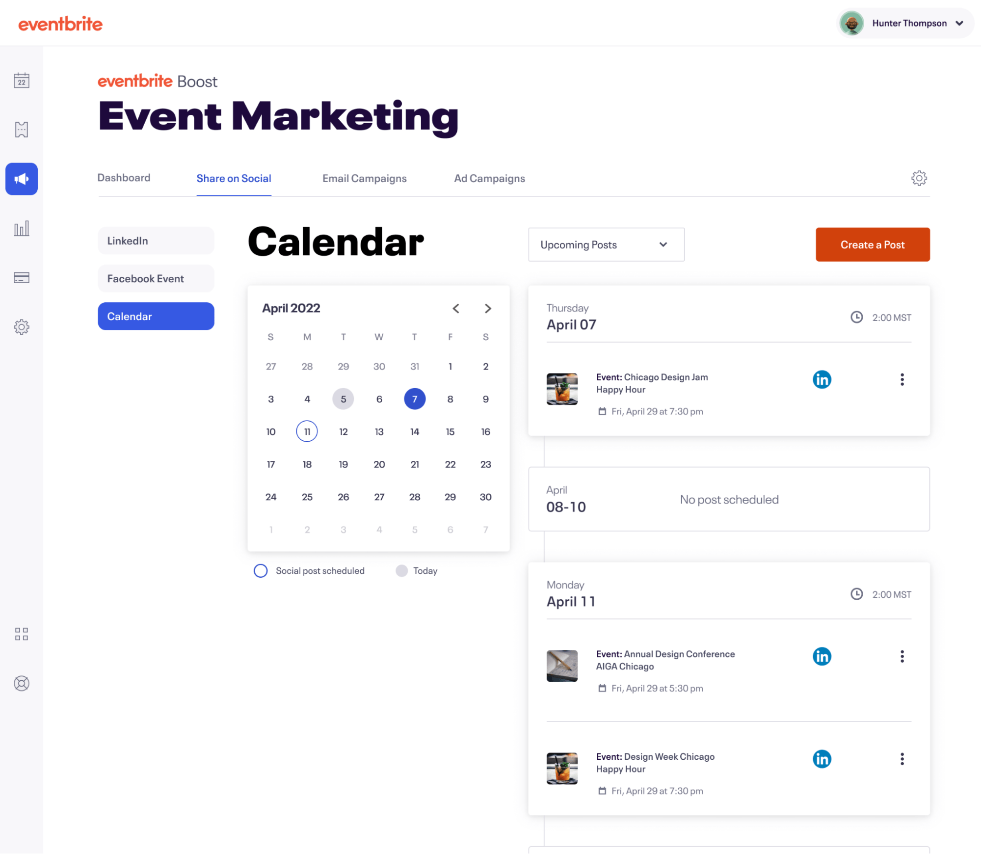
Task: Select the Share on Social tab
Action: point(234,178)
